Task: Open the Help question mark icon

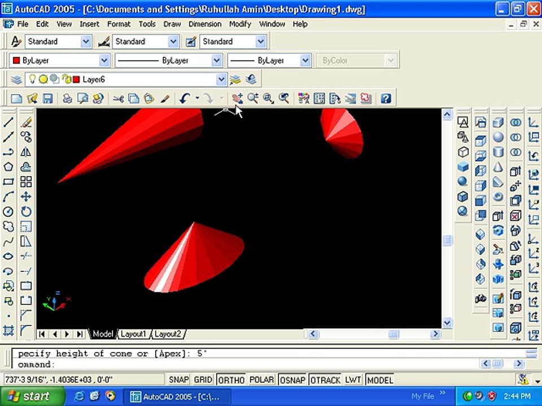Action: tap(386, 99)
